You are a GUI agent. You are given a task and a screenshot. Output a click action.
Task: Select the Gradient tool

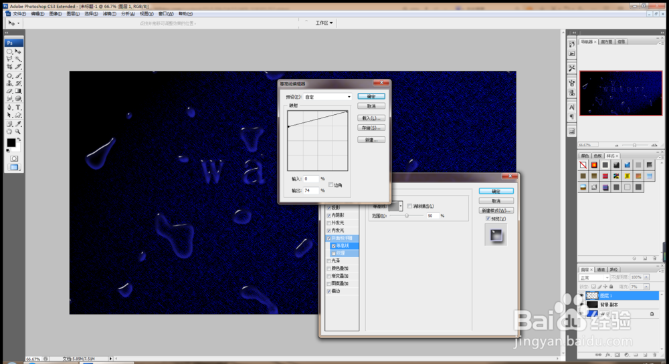coord(18,91)
